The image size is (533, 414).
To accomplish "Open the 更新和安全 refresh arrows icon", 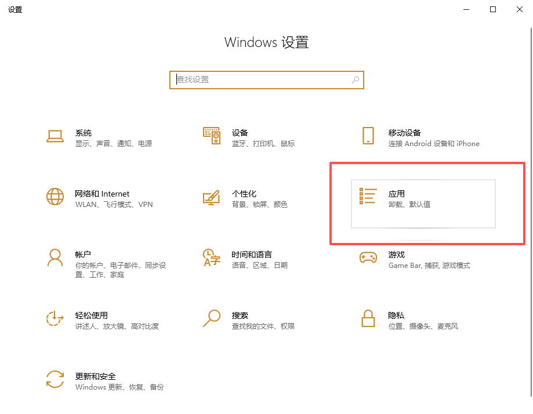I will pyautogui.click(x=55, y=379).
